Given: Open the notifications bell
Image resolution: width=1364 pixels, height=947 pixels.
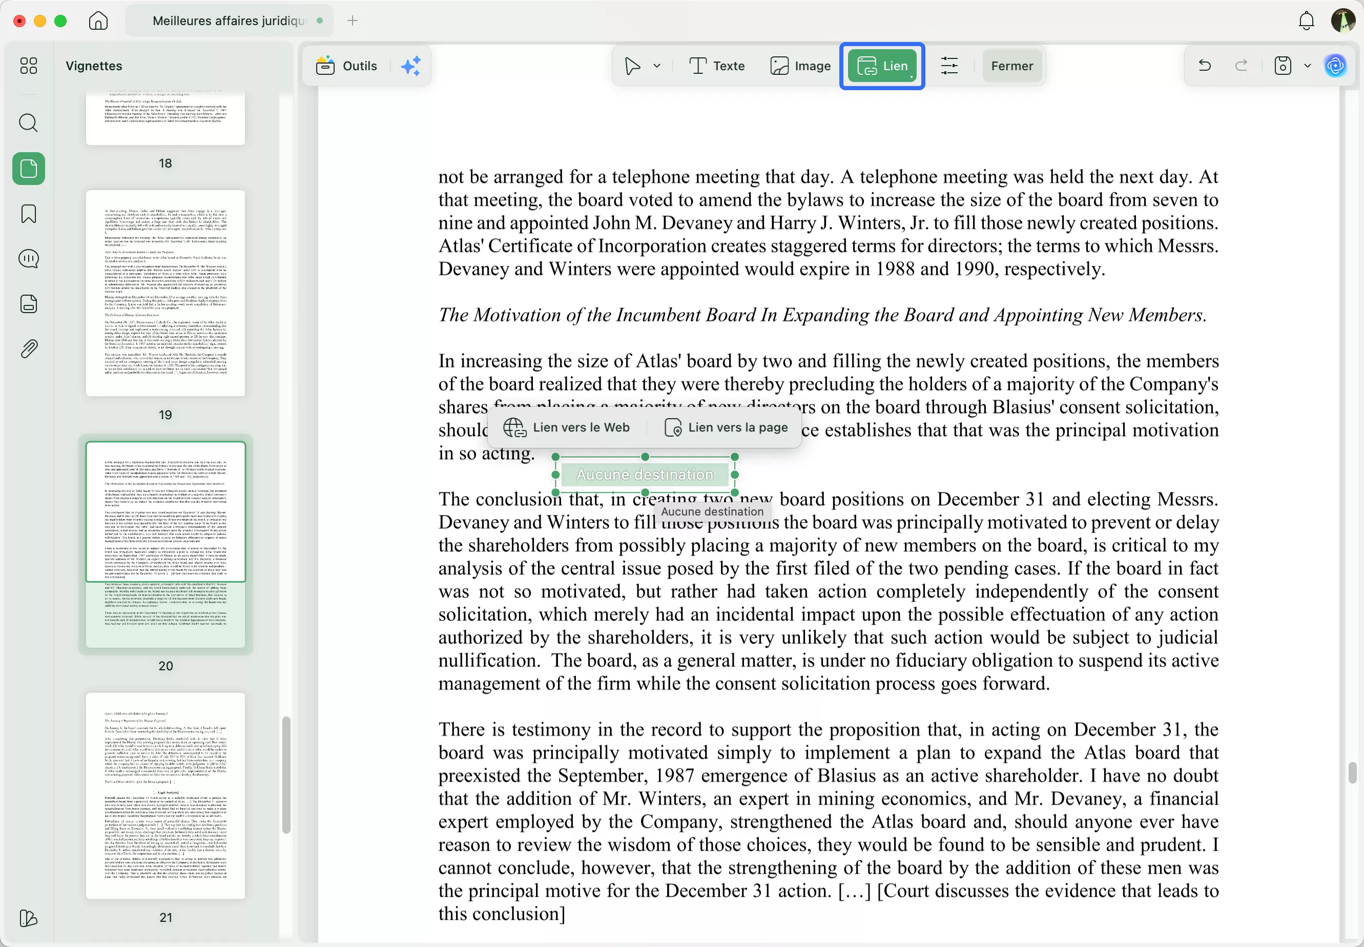Looking at the screenshot, I should click(x=1306, y=21).
